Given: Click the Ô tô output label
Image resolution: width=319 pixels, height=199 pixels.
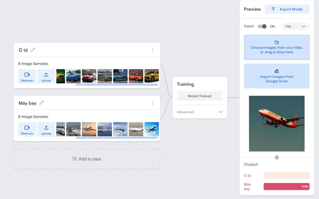Looking at the screenshot, I should click(x=247, y=175).
